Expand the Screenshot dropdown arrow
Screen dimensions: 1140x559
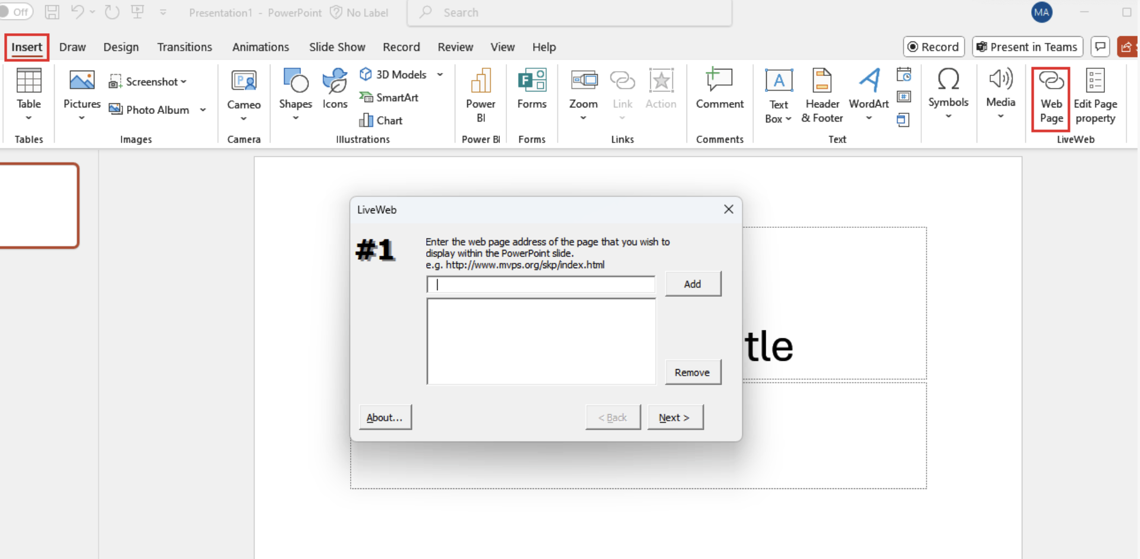(184, 82)
